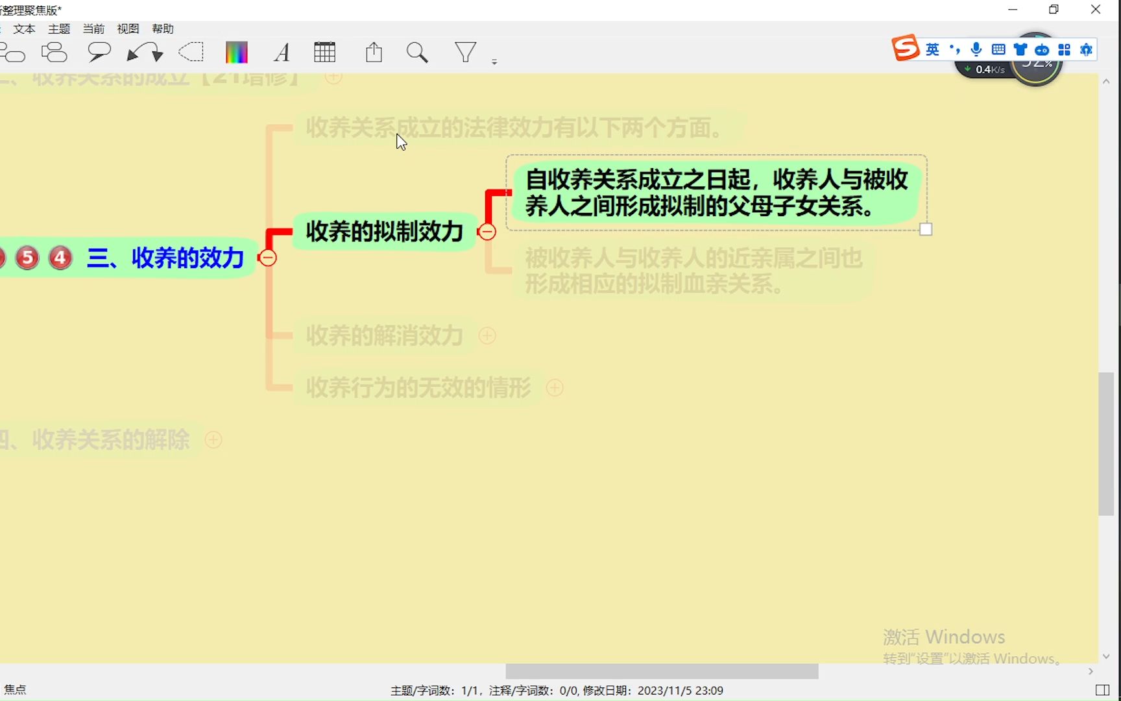This screenshot has height=701, width=1121.
Task: Select topic starting with 自收养关系成立之日起
Action: click(716, 193)
